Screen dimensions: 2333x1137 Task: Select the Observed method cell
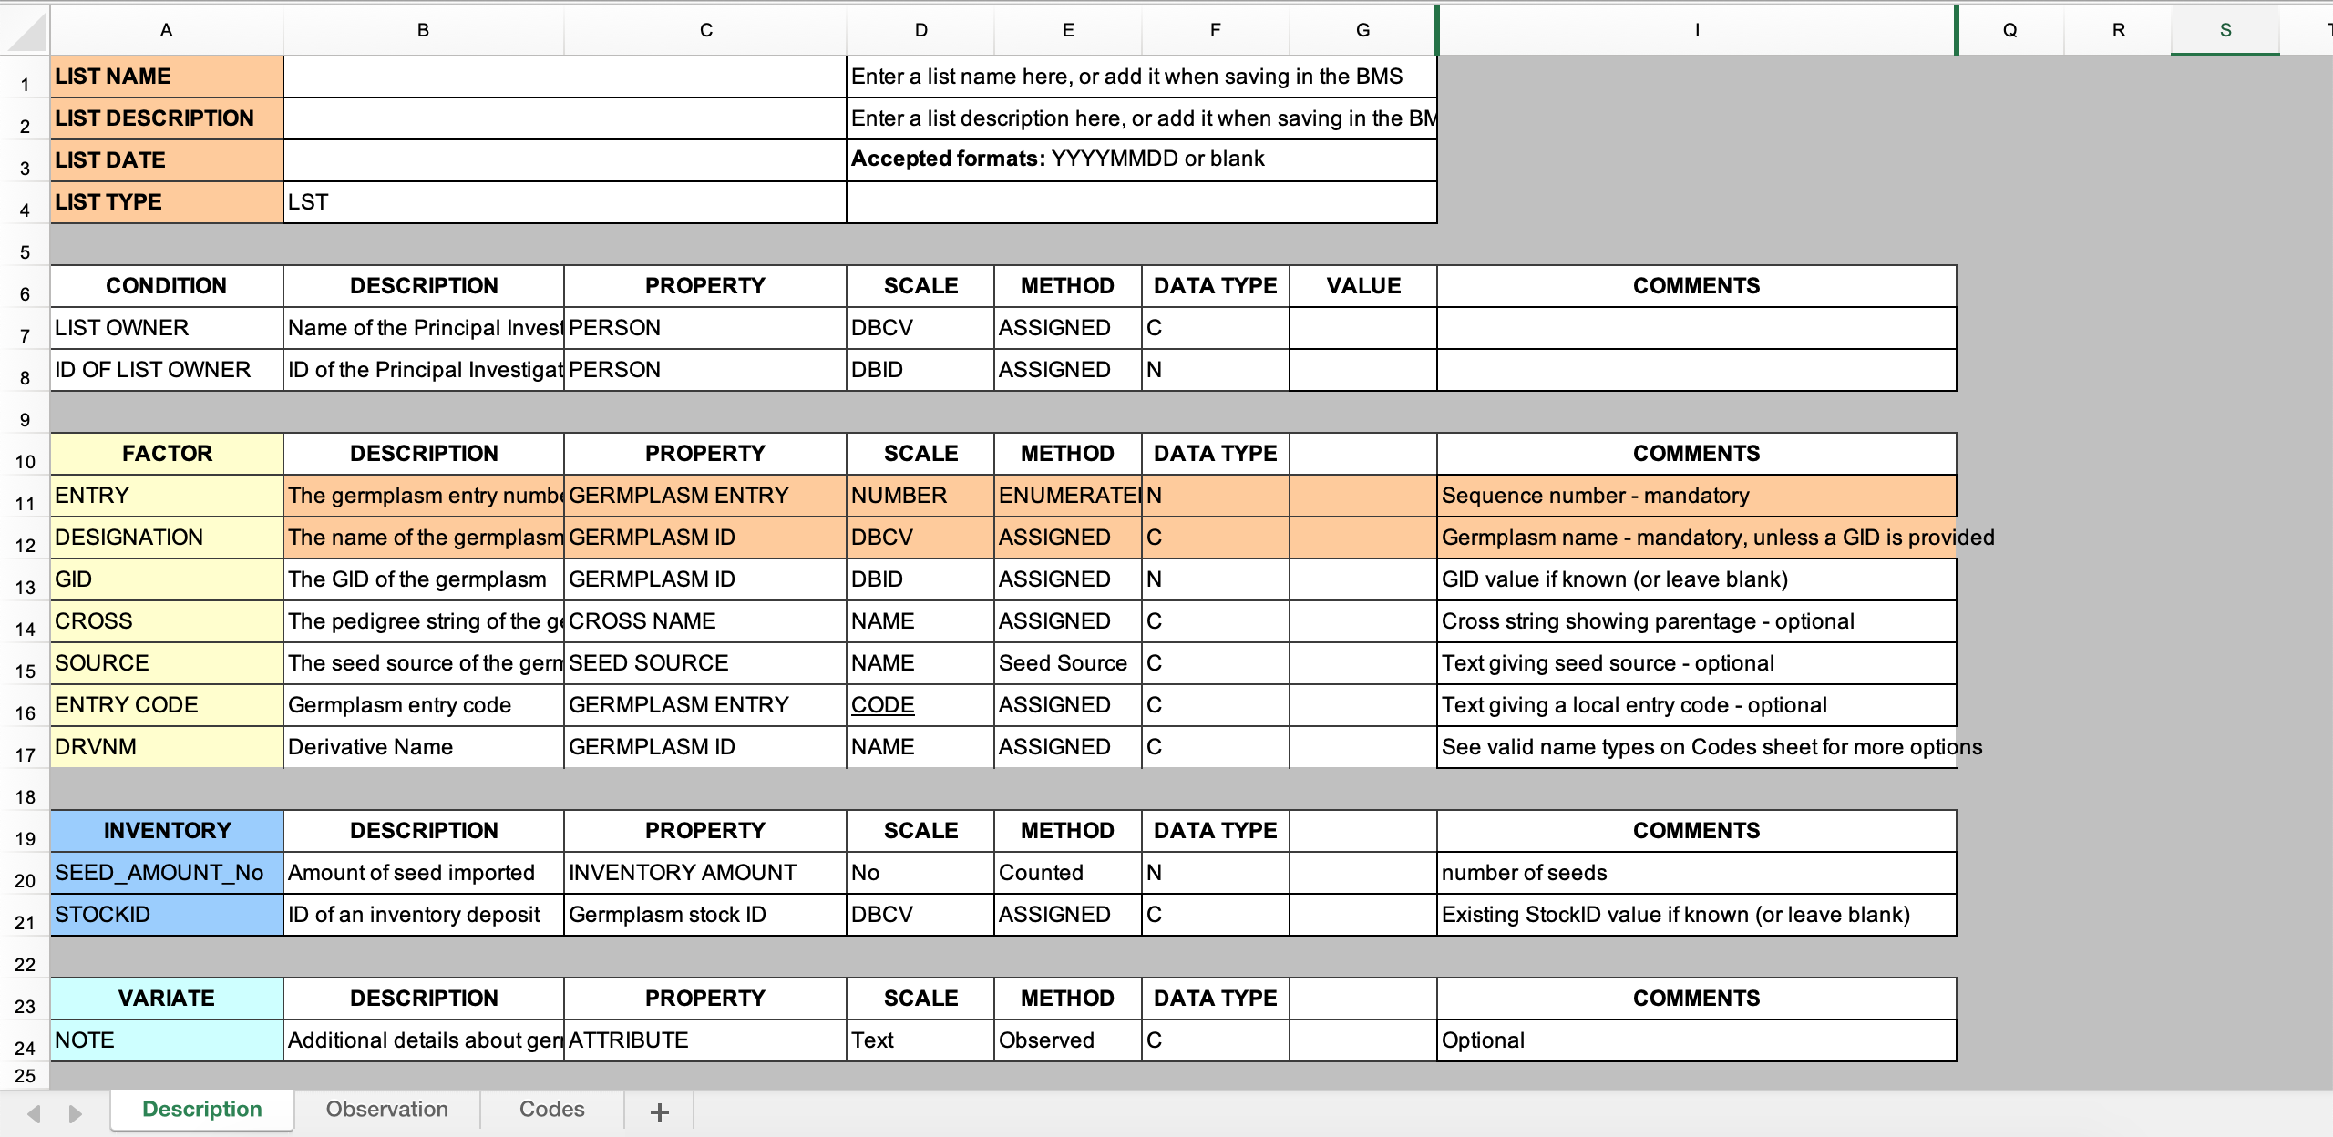[1068, 1040]
